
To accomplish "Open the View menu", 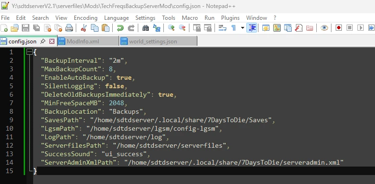I will 61,18.
